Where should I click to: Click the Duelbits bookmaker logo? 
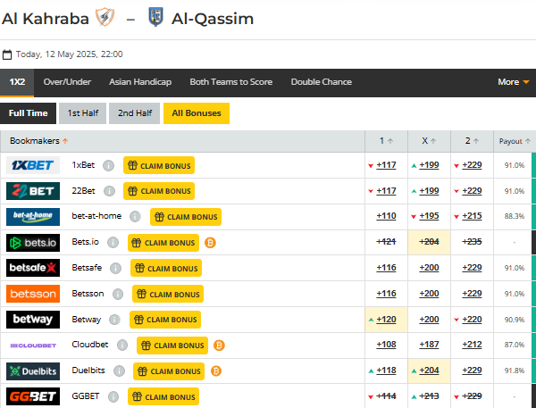pyautogui.click(x=33, y=371)
